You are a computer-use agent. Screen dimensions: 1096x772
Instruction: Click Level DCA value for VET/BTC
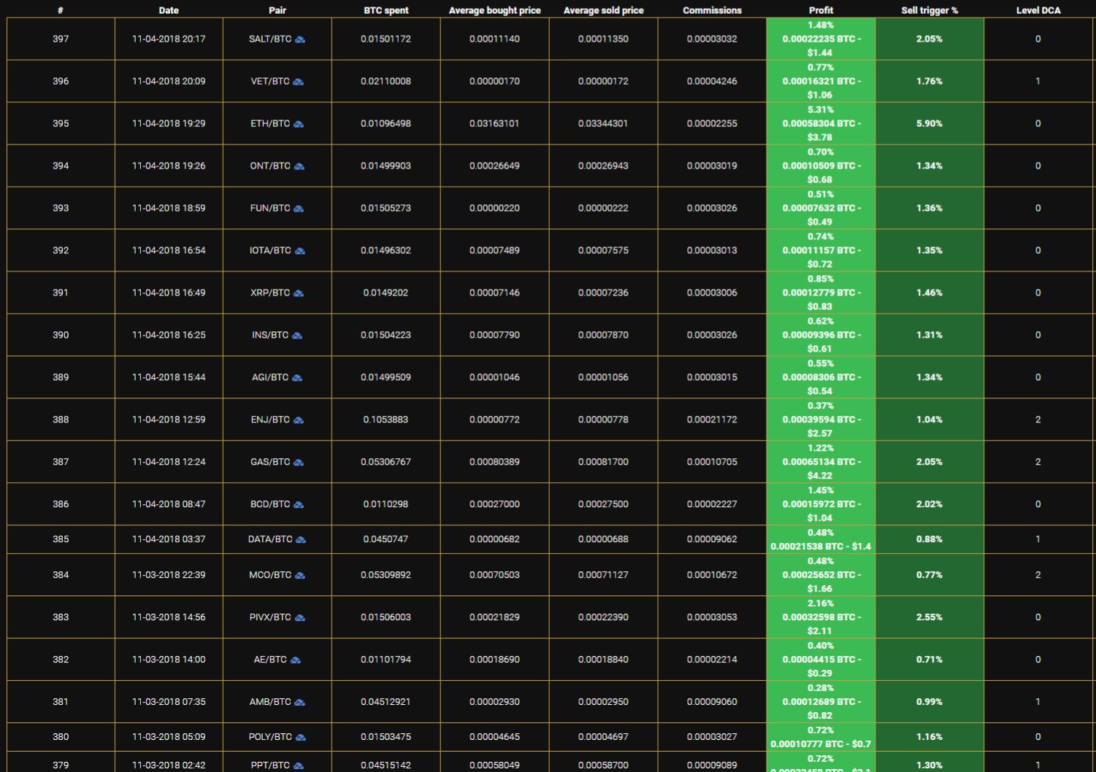tap(1038, 81)
